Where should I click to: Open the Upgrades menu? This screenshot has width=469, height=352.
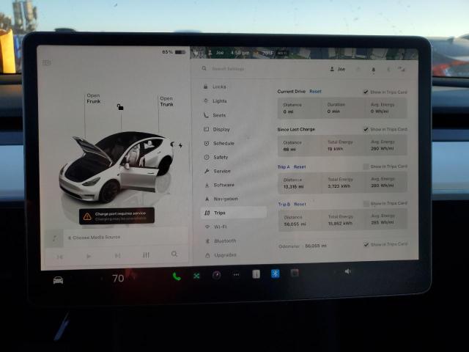[221, 255]
